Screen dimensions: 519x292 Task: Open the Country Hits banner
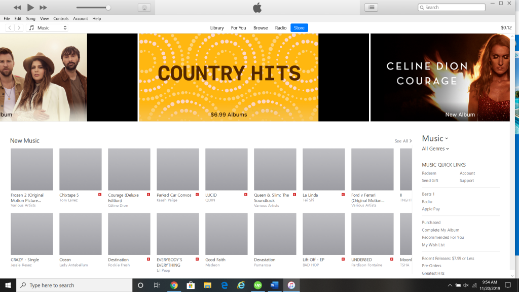pos(229,78)
